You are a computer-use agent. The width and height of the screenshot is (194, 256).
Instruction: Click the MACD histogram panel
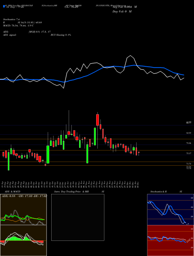click(x=23, y=240)
